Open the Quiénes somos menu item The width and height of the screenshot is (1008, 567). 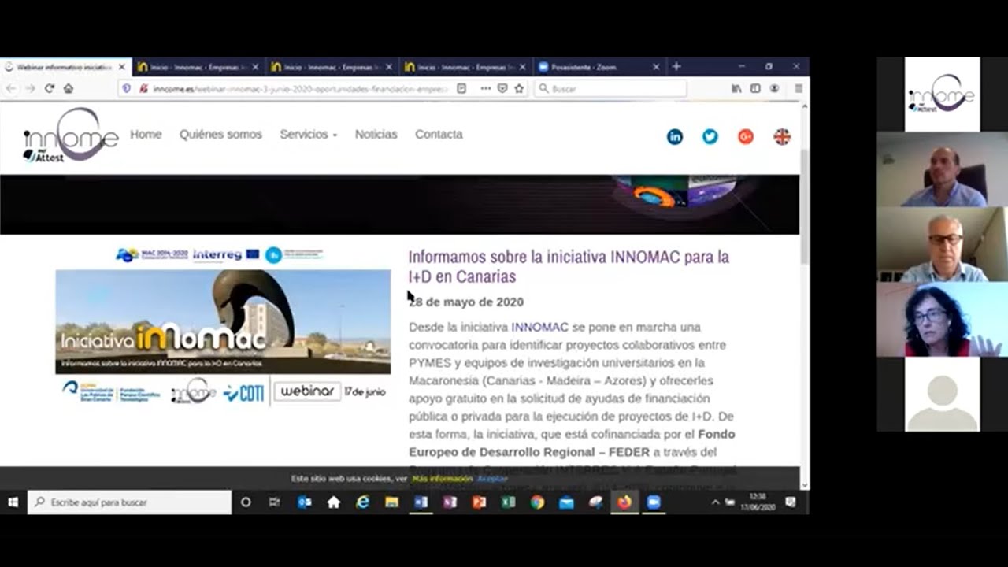[220, 134]
